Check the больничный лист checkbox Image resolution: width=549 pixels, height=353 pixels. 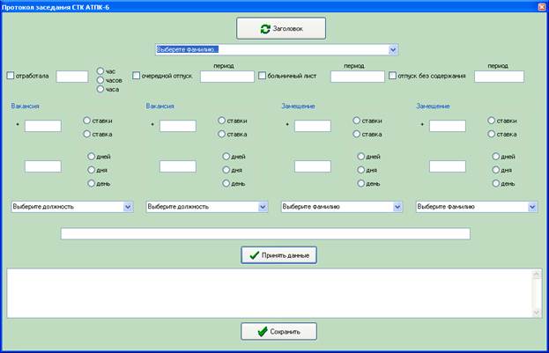click(262, 76)
